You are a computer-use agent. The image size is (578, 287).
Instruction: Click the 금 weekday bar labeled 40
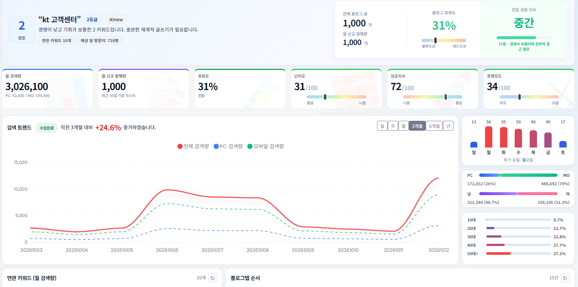point(548,140)
